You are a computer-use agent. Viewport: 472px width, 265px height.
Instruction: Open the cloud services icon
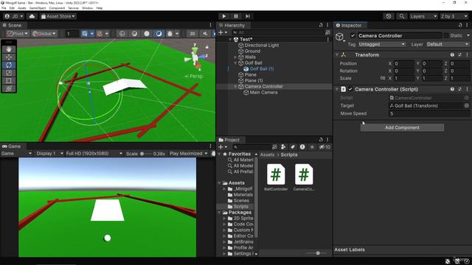click(32, 16)
